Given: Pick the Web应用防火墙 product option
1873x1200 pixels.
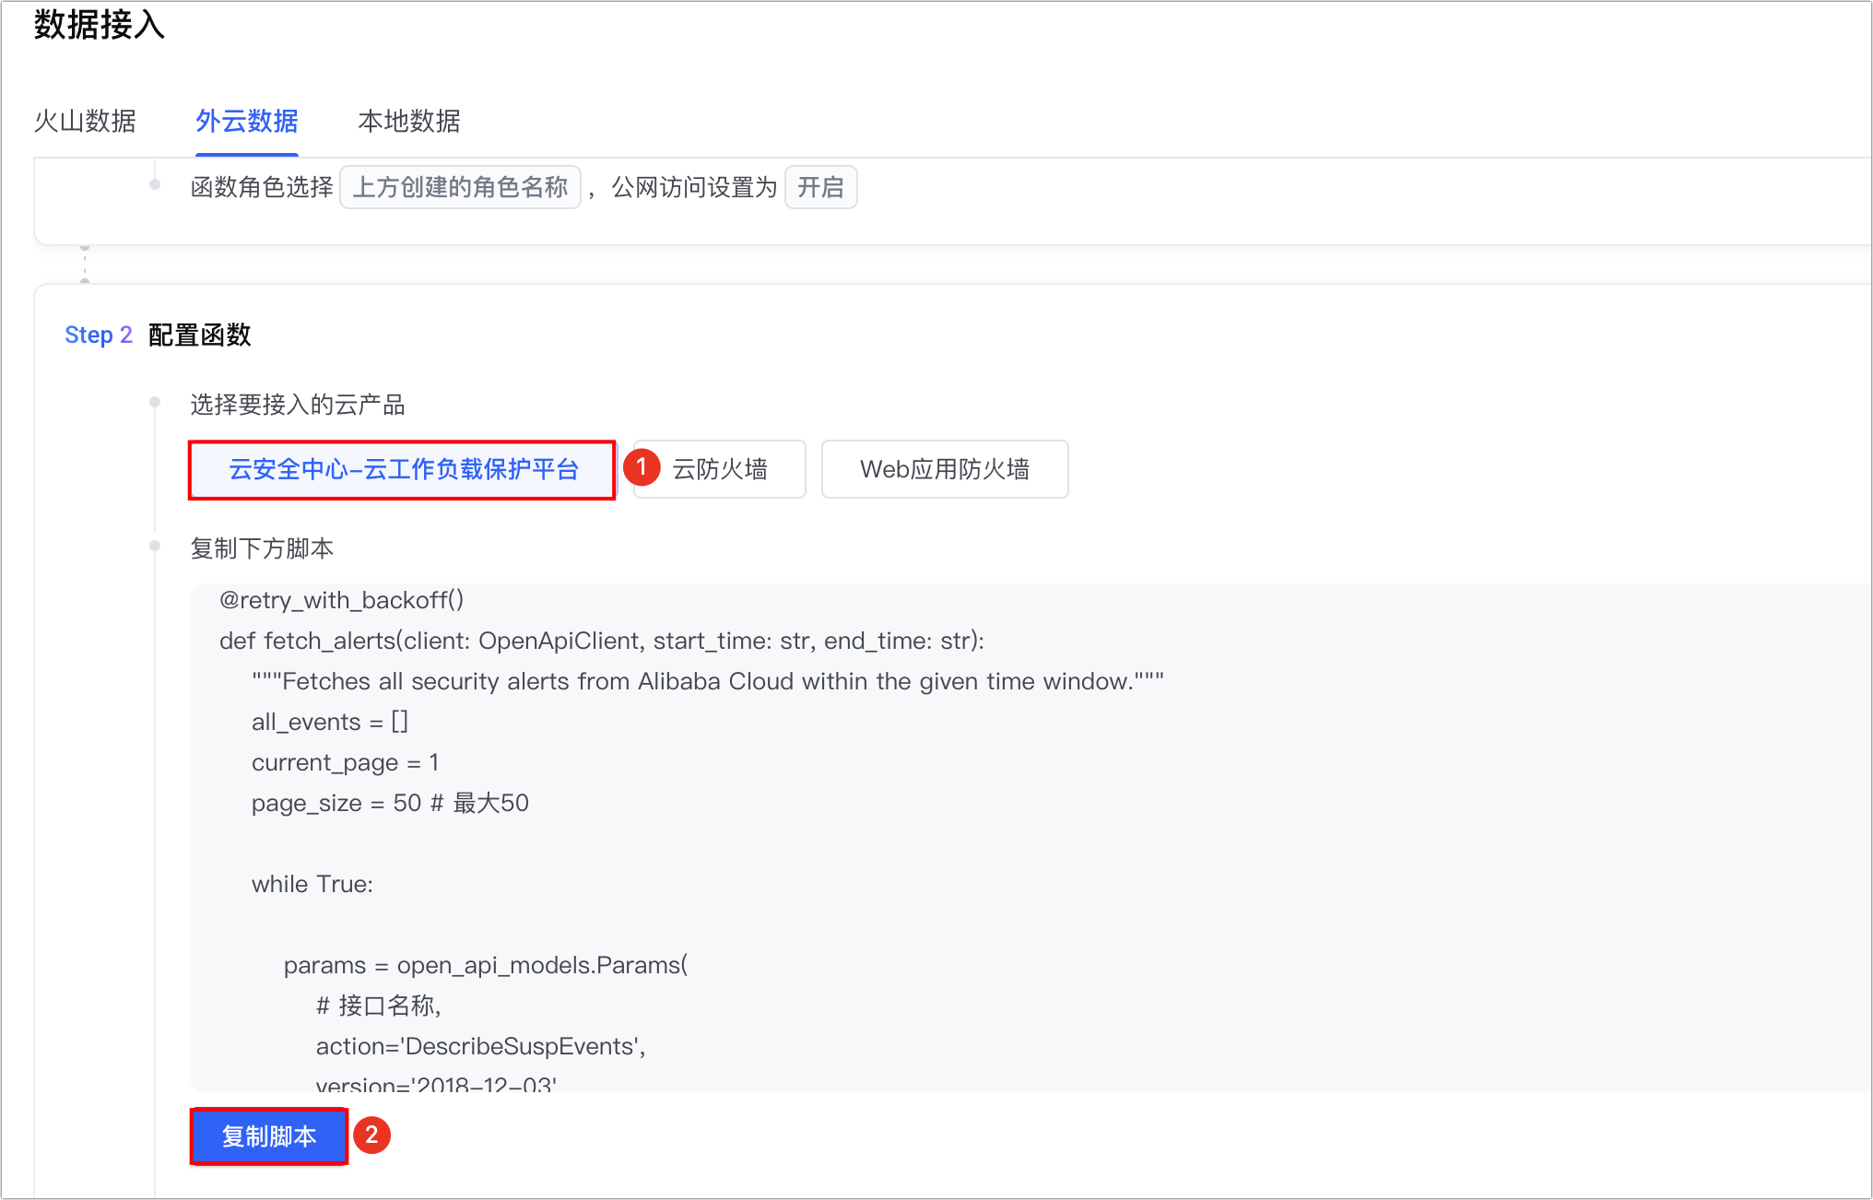Looking at the screenshot, I should coord(945,469).
